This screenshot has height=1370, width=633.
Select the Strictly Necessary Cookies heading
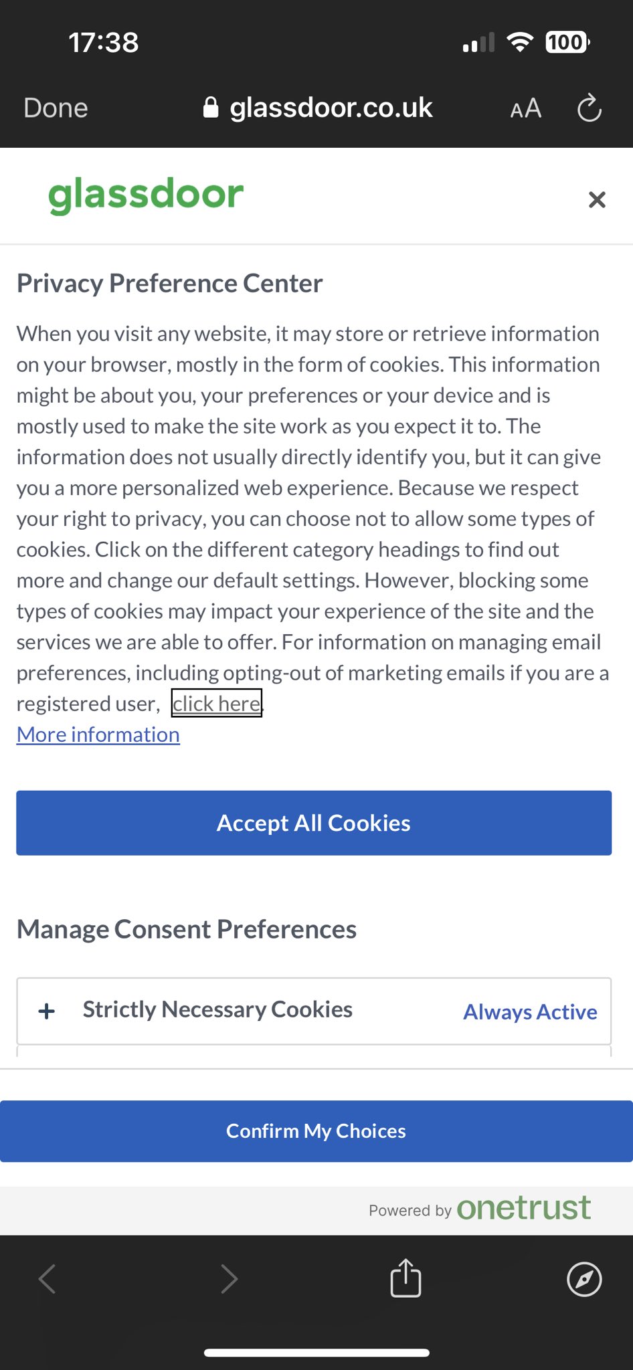[217, 1009]
